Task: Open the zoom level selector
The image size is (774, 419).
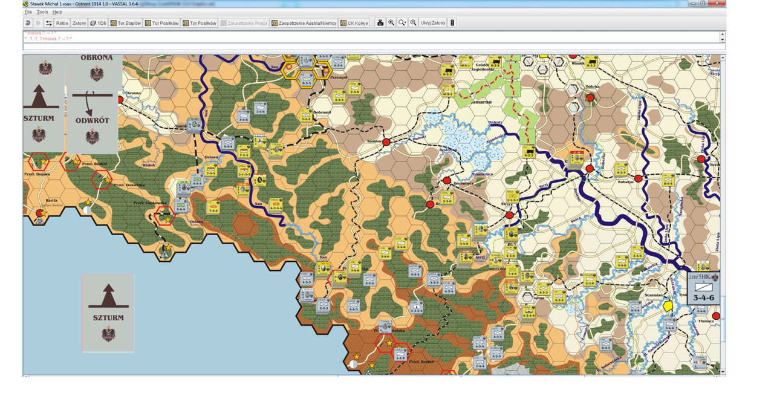Action: coord(402,23)
